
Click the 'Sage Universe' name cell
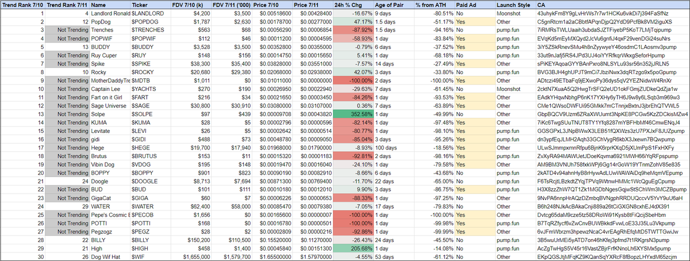110,105
